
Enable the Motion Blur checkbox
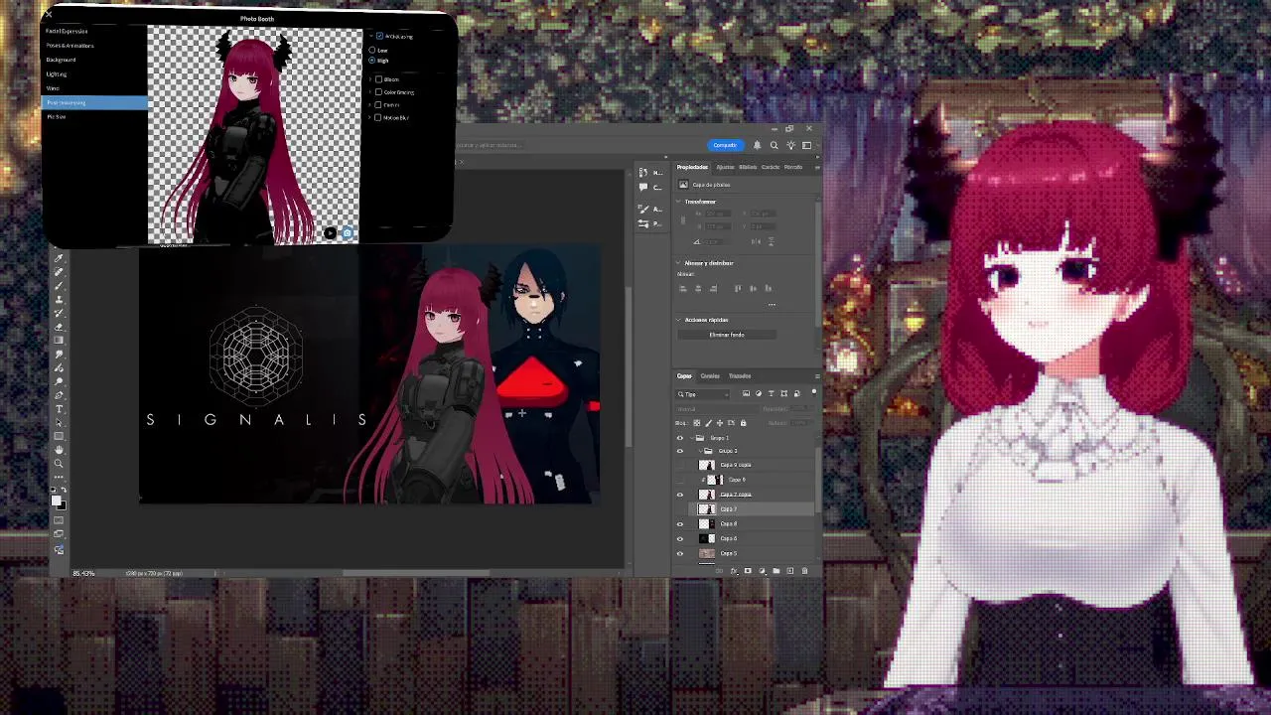click(378, 117)
